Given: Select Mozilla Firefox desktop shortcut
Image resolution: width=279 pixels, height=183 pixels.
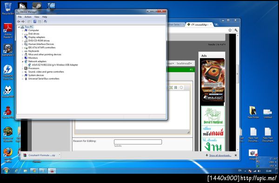Looking at the screenshot, I should tap(8, 155).
